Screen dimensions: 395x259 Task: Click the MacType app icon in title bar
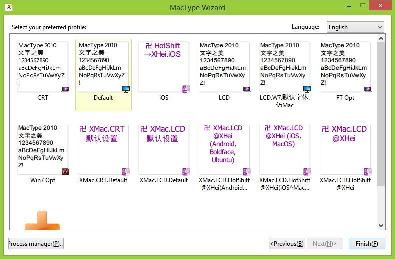coord(9,7)
